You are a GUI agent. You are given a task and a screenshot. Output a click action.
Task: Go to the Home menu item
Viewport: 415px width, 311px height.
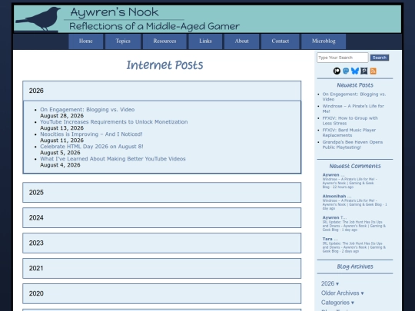86,41
